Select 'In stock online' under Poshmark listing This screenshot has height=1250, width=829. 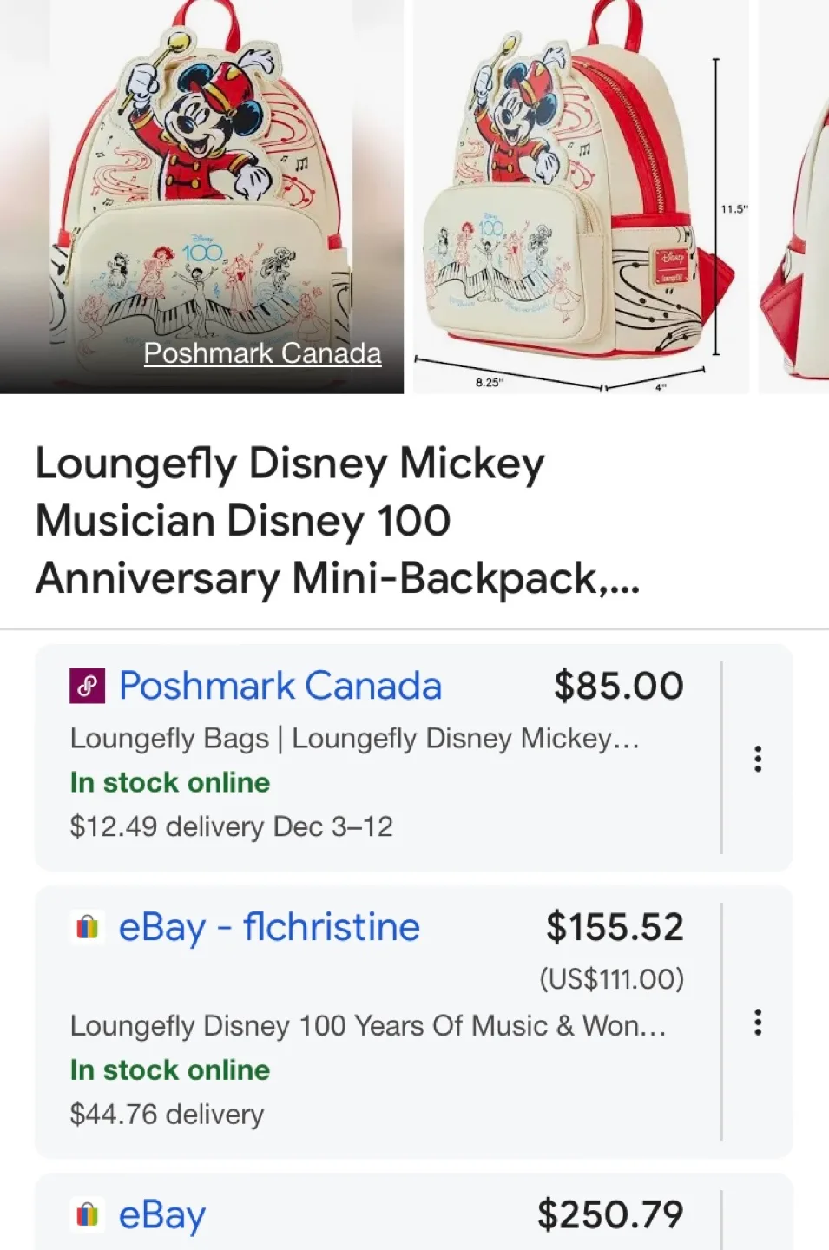(x=169, y=783)
